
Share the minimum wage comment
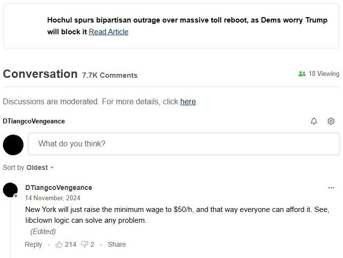click(x=117, y=244)
